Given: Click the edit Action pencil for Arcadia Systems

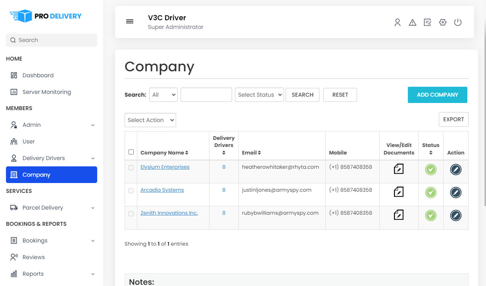Looking at the screenshot, I should tap(455, 192).
